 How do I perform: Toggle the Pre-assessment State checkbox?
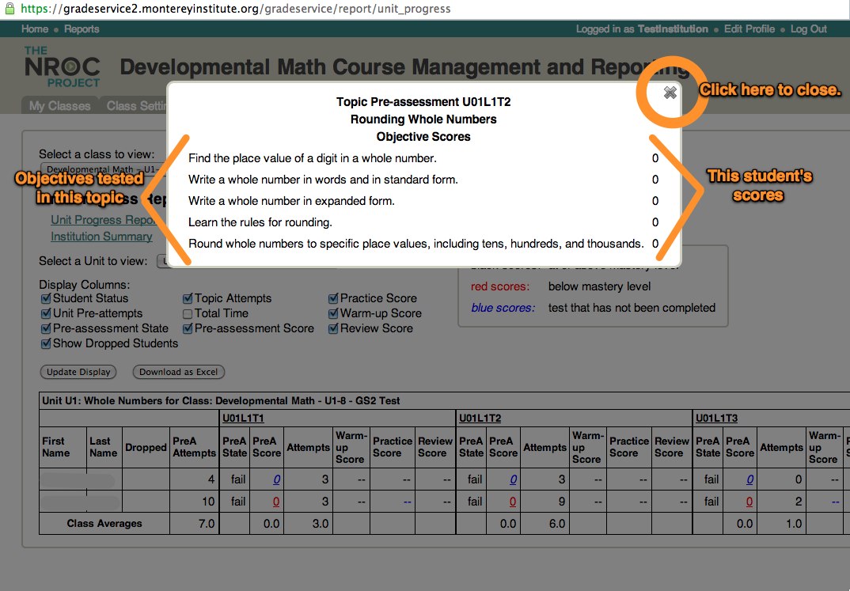click(x=46, y=329)
